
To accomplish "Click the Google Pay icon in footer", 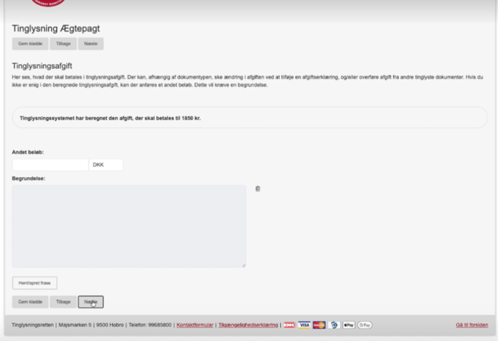I will coord(365,325).
